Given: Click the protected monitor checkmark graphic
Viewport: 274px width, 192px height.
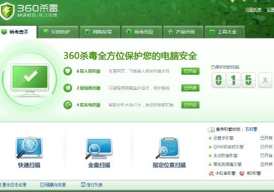Looking at the screenshot, I should click(x=30, y=80).
